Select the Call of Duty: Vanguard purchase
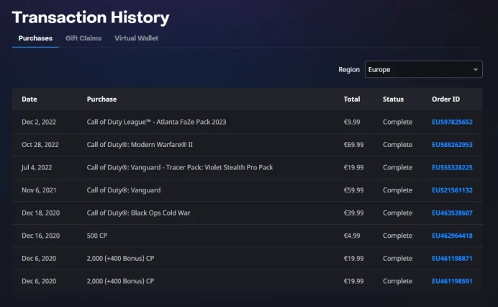Viewport: 498px width, 307px height. tap(124, 190)
